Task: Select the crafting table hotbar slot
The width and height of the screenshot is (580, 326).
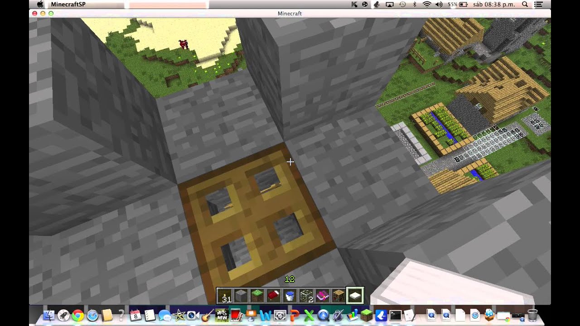Action: 339,296
